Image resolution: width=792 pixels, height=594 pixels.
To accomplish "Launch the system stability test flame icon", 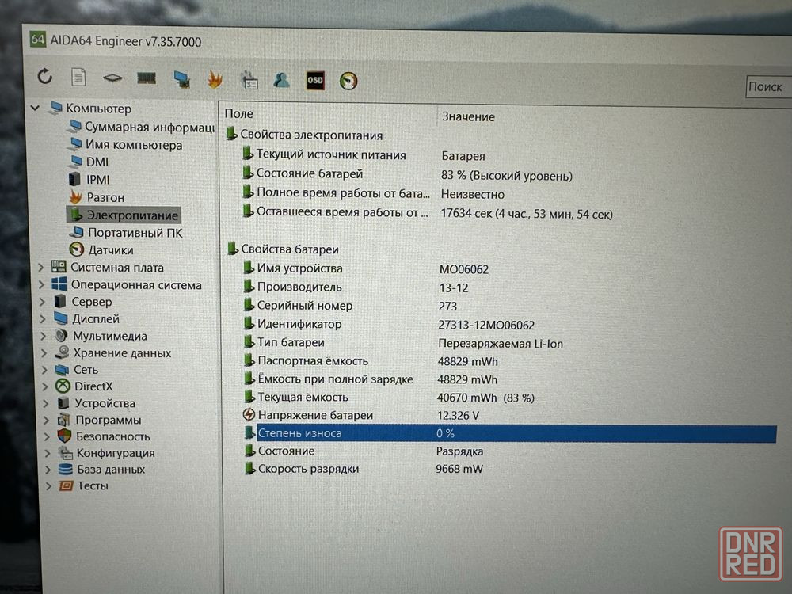I will pos(215,80).
